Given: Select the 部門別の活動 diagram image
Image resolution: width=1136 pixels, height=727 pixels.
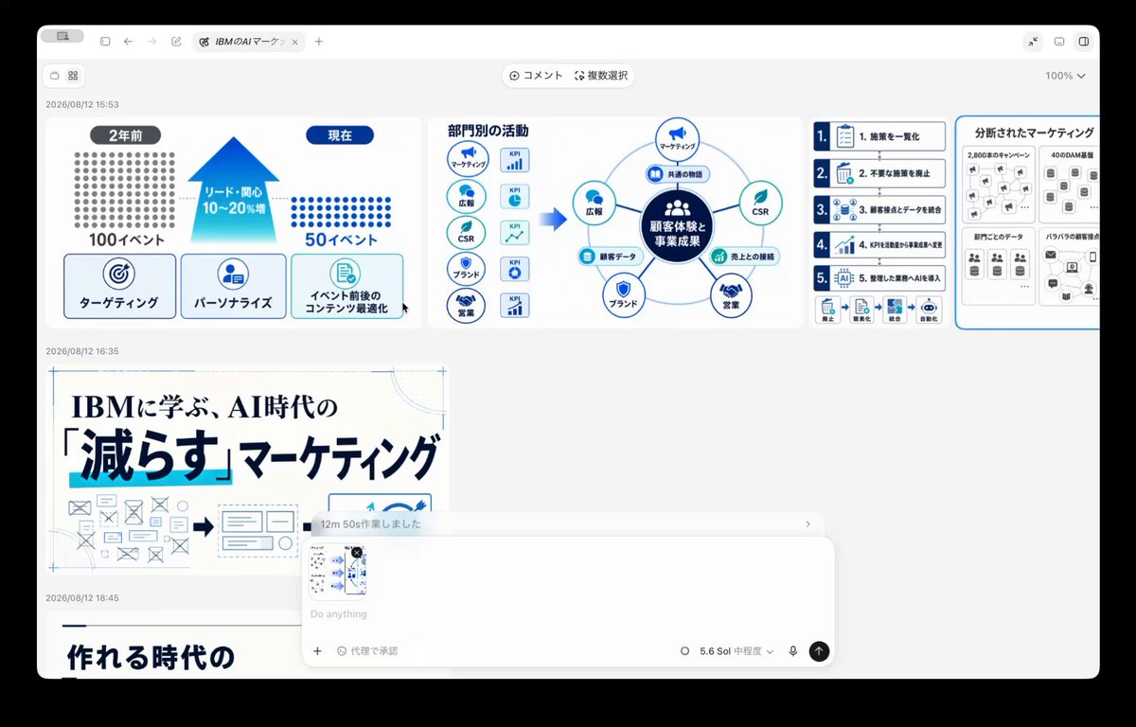Looking at the screenshot, I should [615, 222].
